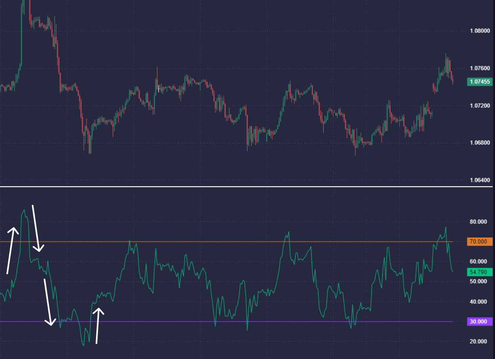Click the 1.08000 price axis label
Image resolution: width=495 pixels, height=359 pixels.
click(480, 31)
